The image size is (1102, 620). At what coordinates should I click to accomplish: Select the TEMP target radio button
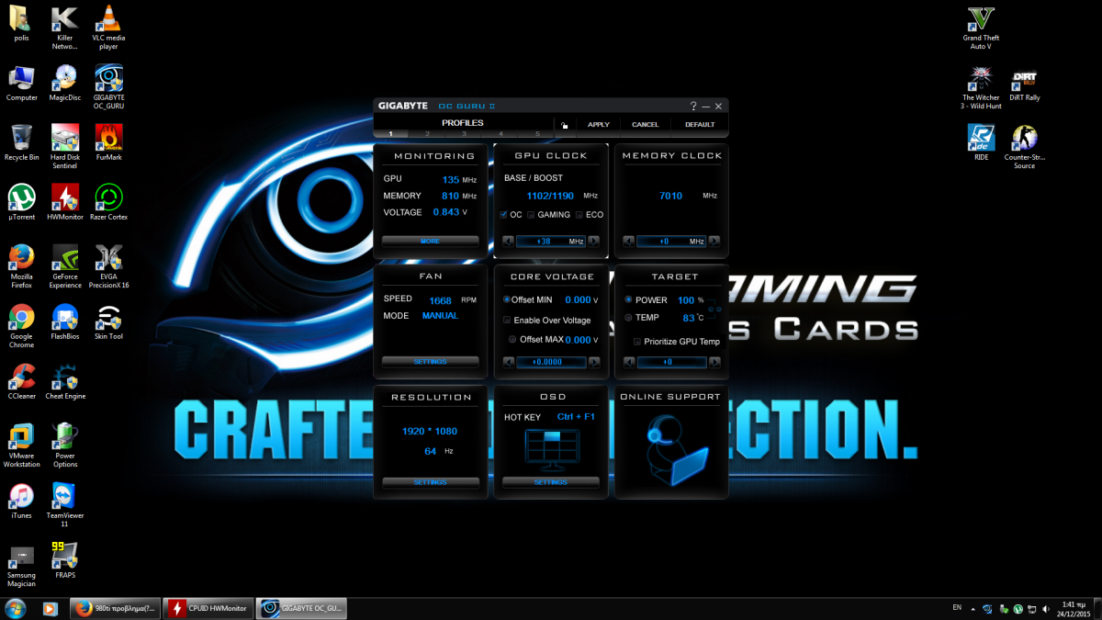click(x=628, y=317)
